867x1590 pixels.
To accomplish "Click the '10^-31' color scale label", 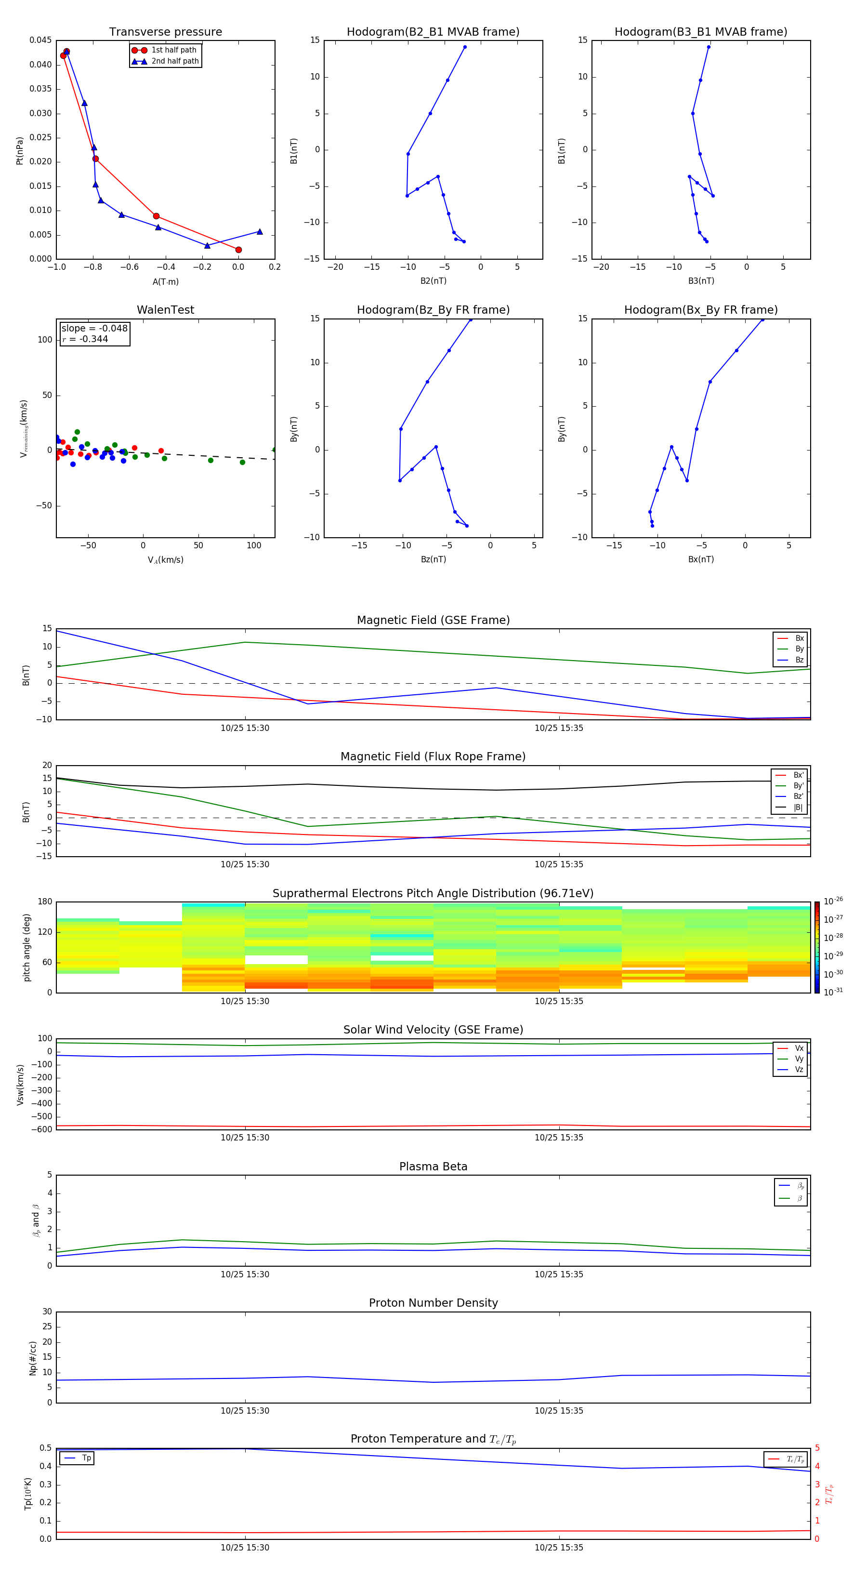I will (x=833, y=992).
